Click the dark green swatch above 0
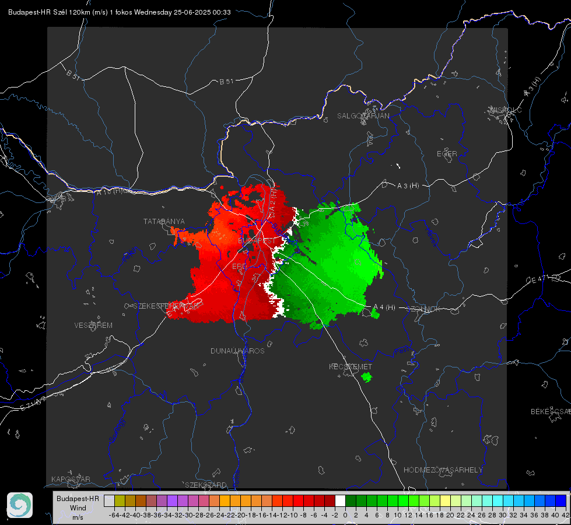Viewport: 571px width, 525px height. [351, 501]
